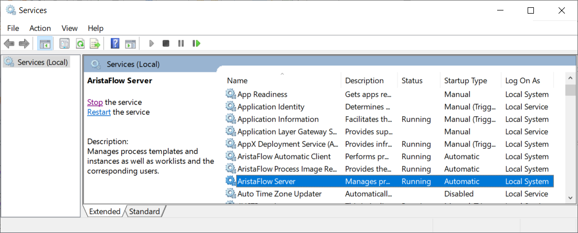Click Running status of AristaFlow Automatic Client
Image resolution: width=578 pixels, height=233 pixels.
[x=416, y=156]
